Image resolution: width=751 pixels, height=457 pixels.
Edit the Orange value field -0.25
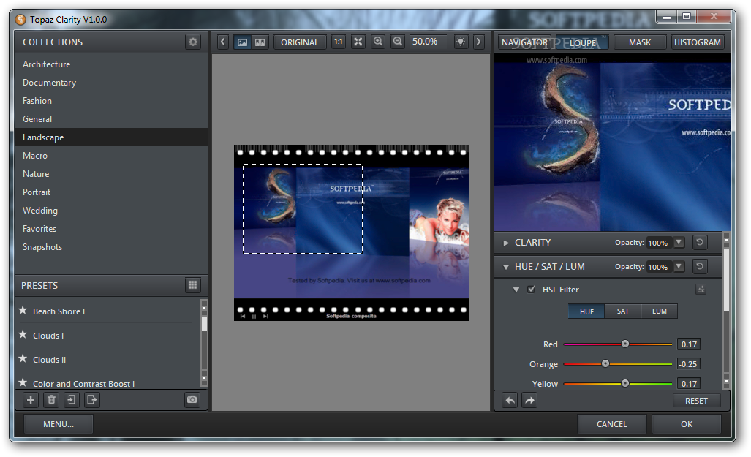pyautogui.click(x=689, y=364)
